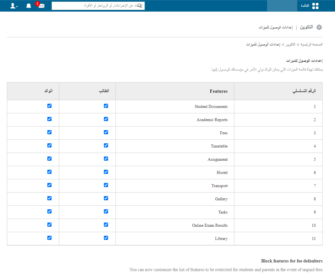Select the Academic Reports feature name
The image size is (335, 275).
(212, 120)
